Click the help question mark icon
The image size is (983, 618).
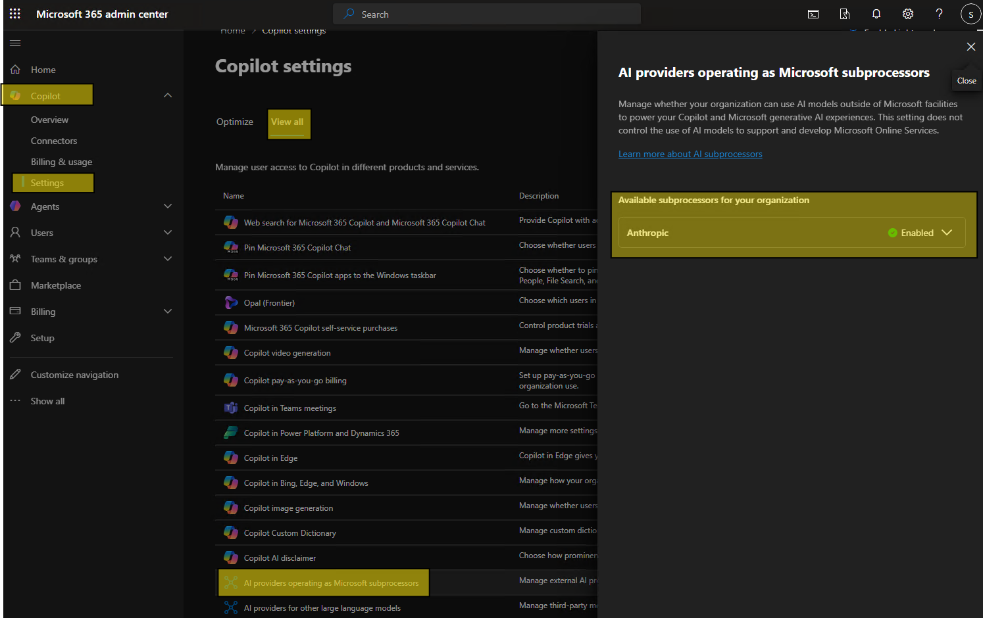click(x=939, y=14)
